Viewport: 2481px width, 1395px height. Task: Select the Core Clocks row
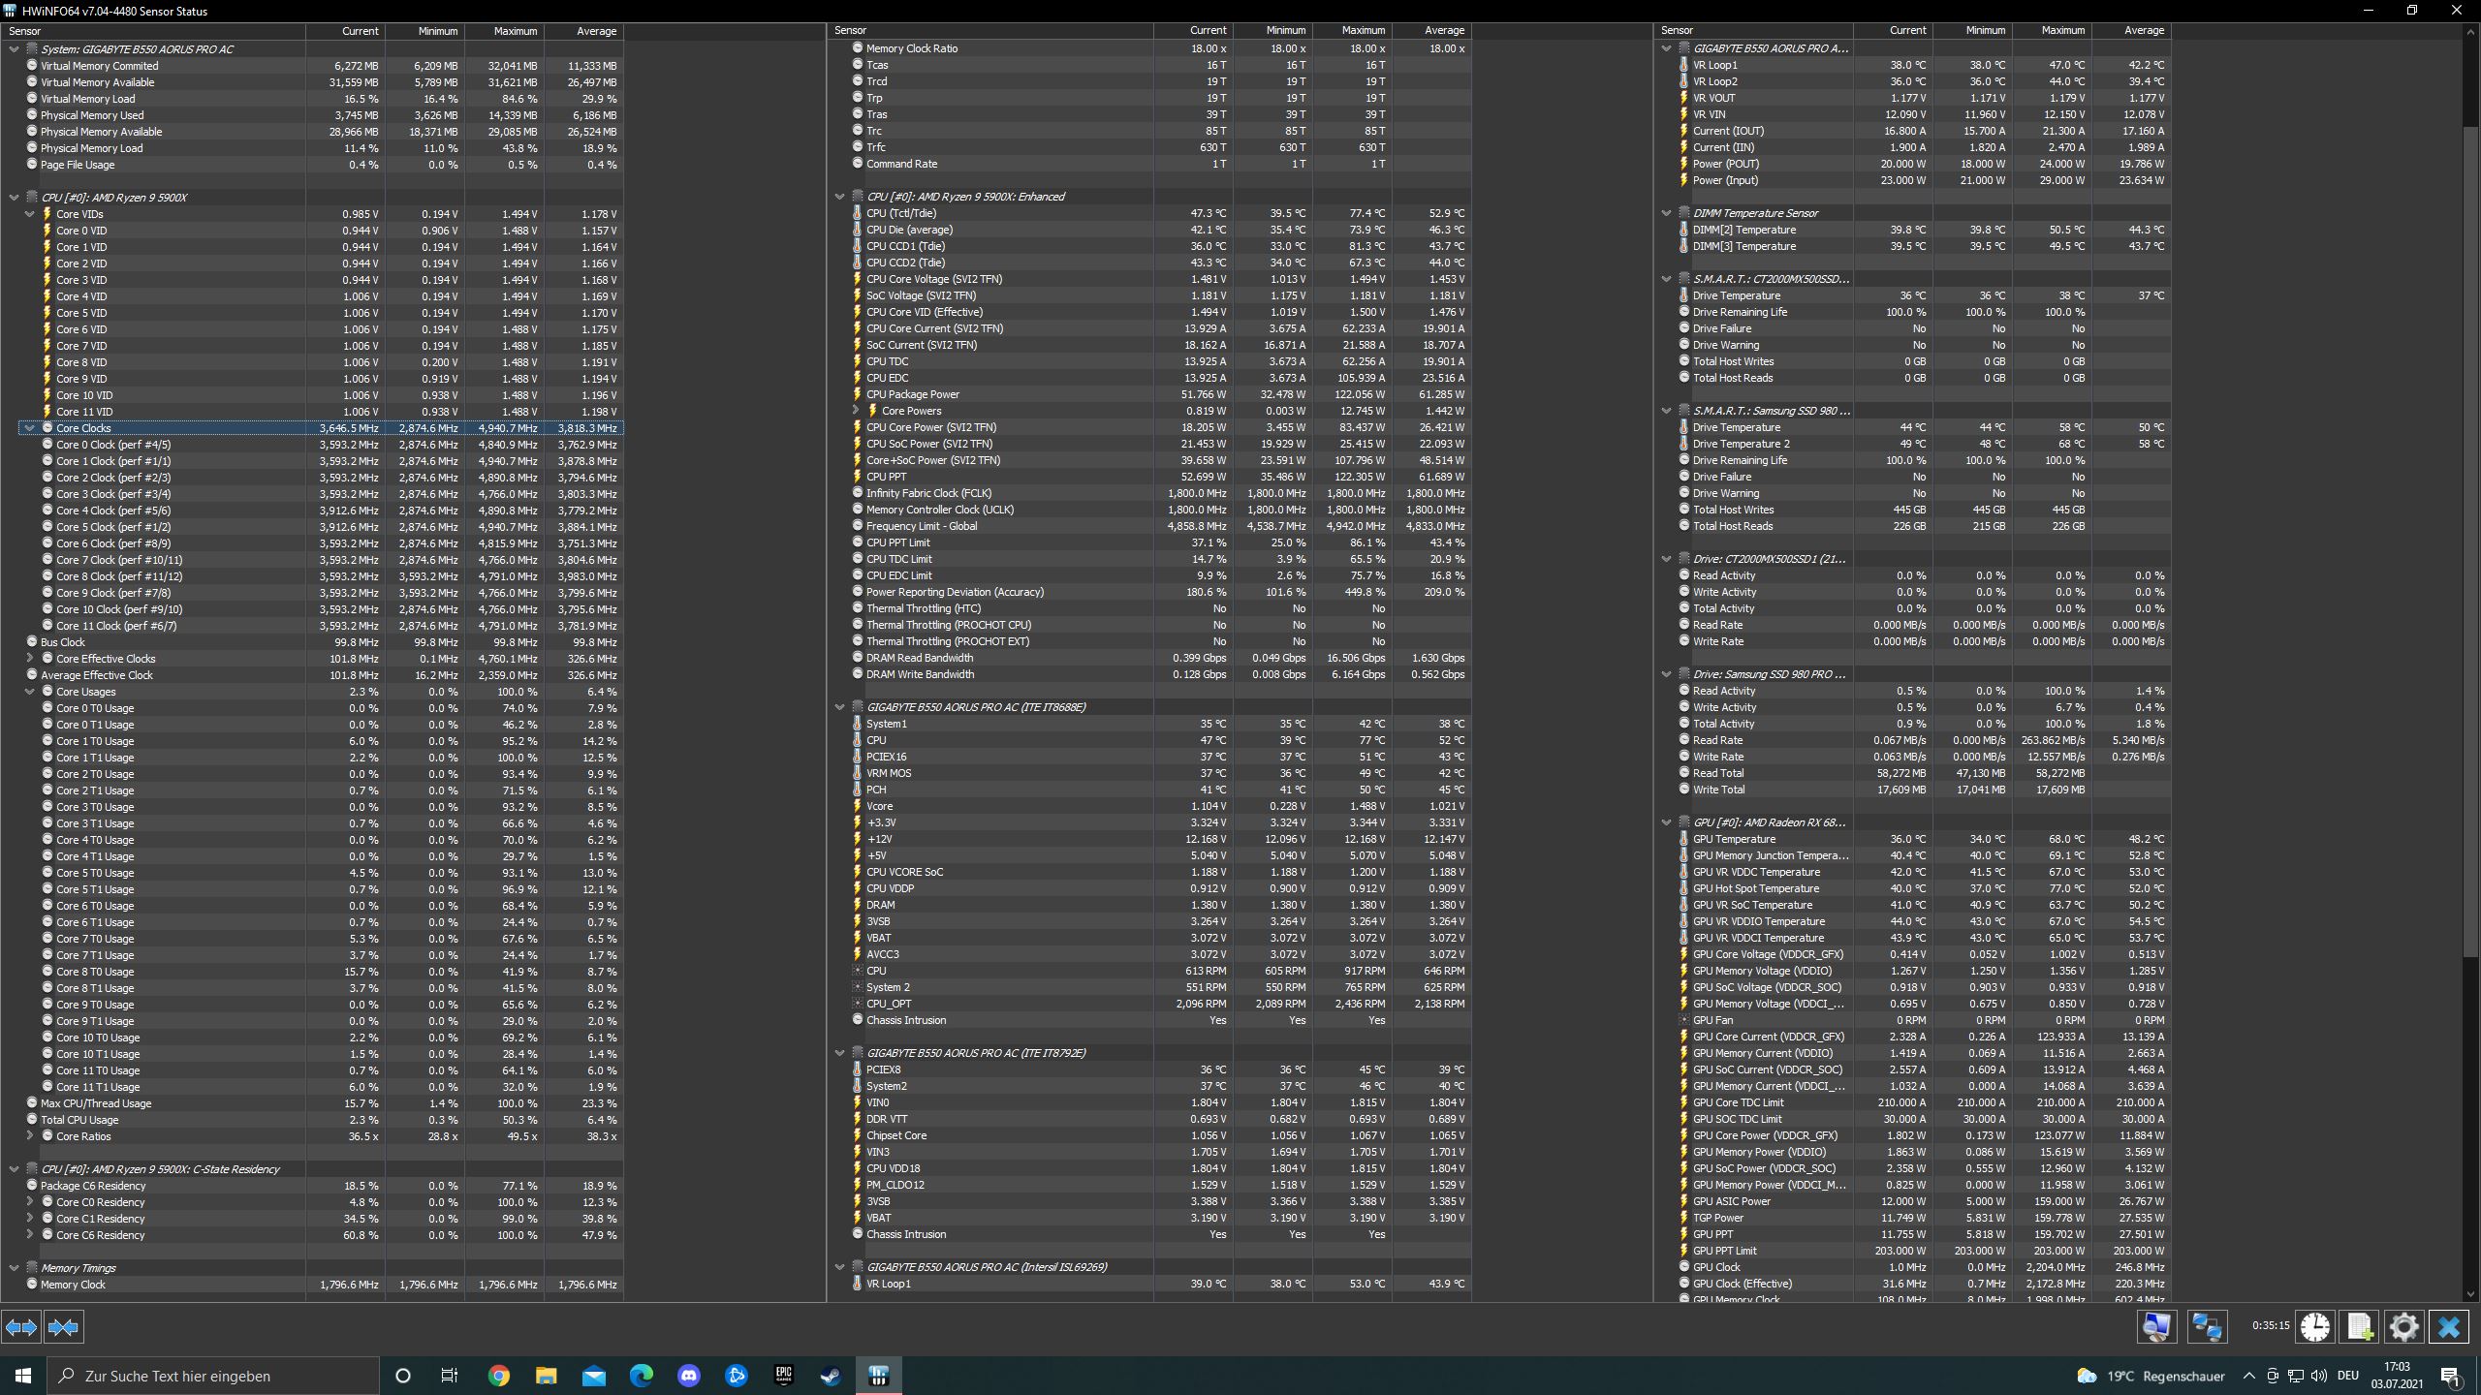click(83, 428)
